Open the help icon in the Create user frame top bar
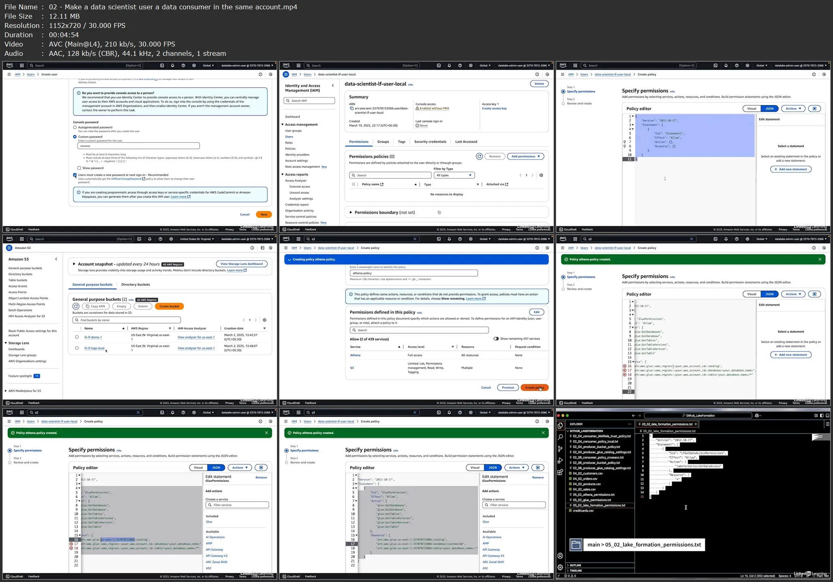Screen dimensions: 833x582 click(x=183, y=66)
